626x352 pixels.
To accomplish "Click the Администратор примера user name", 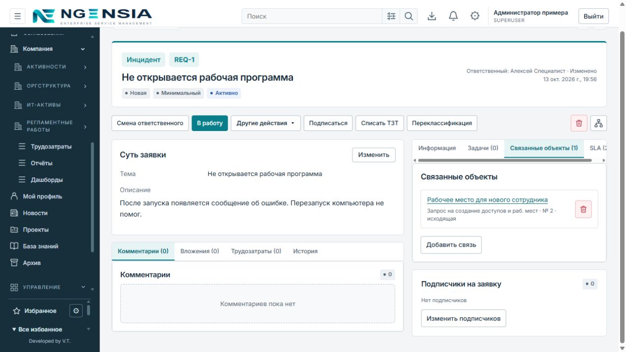I will 530,13.
